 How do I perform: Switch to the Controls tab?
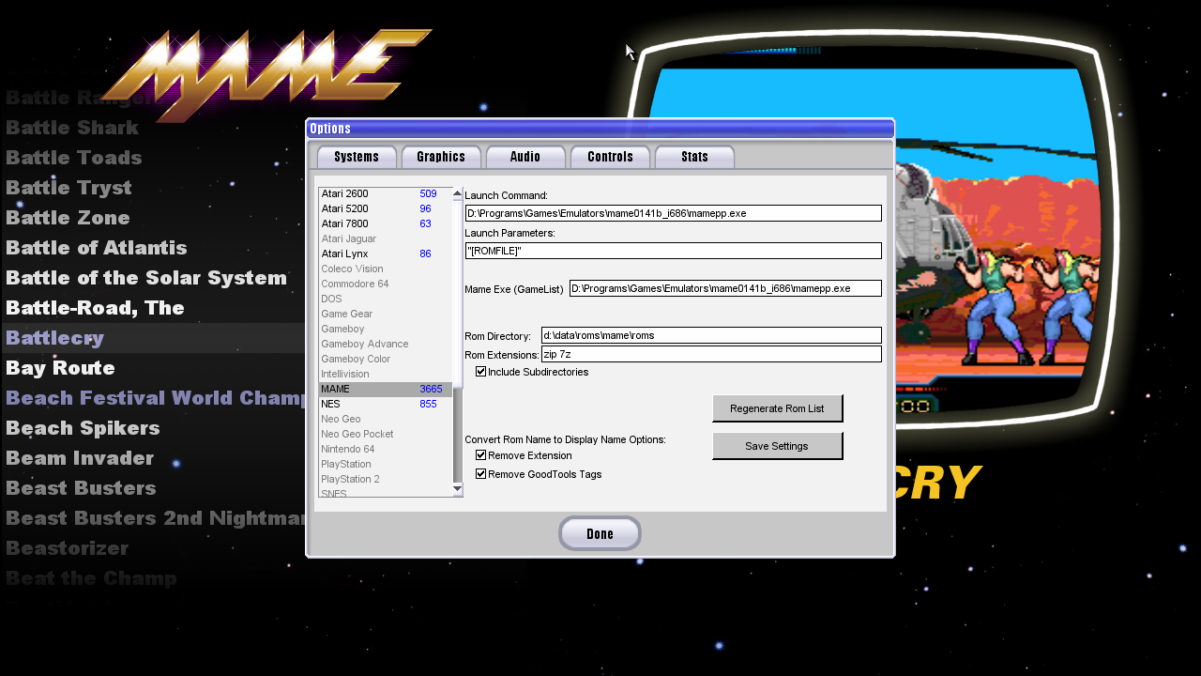[x=610, y=157]
